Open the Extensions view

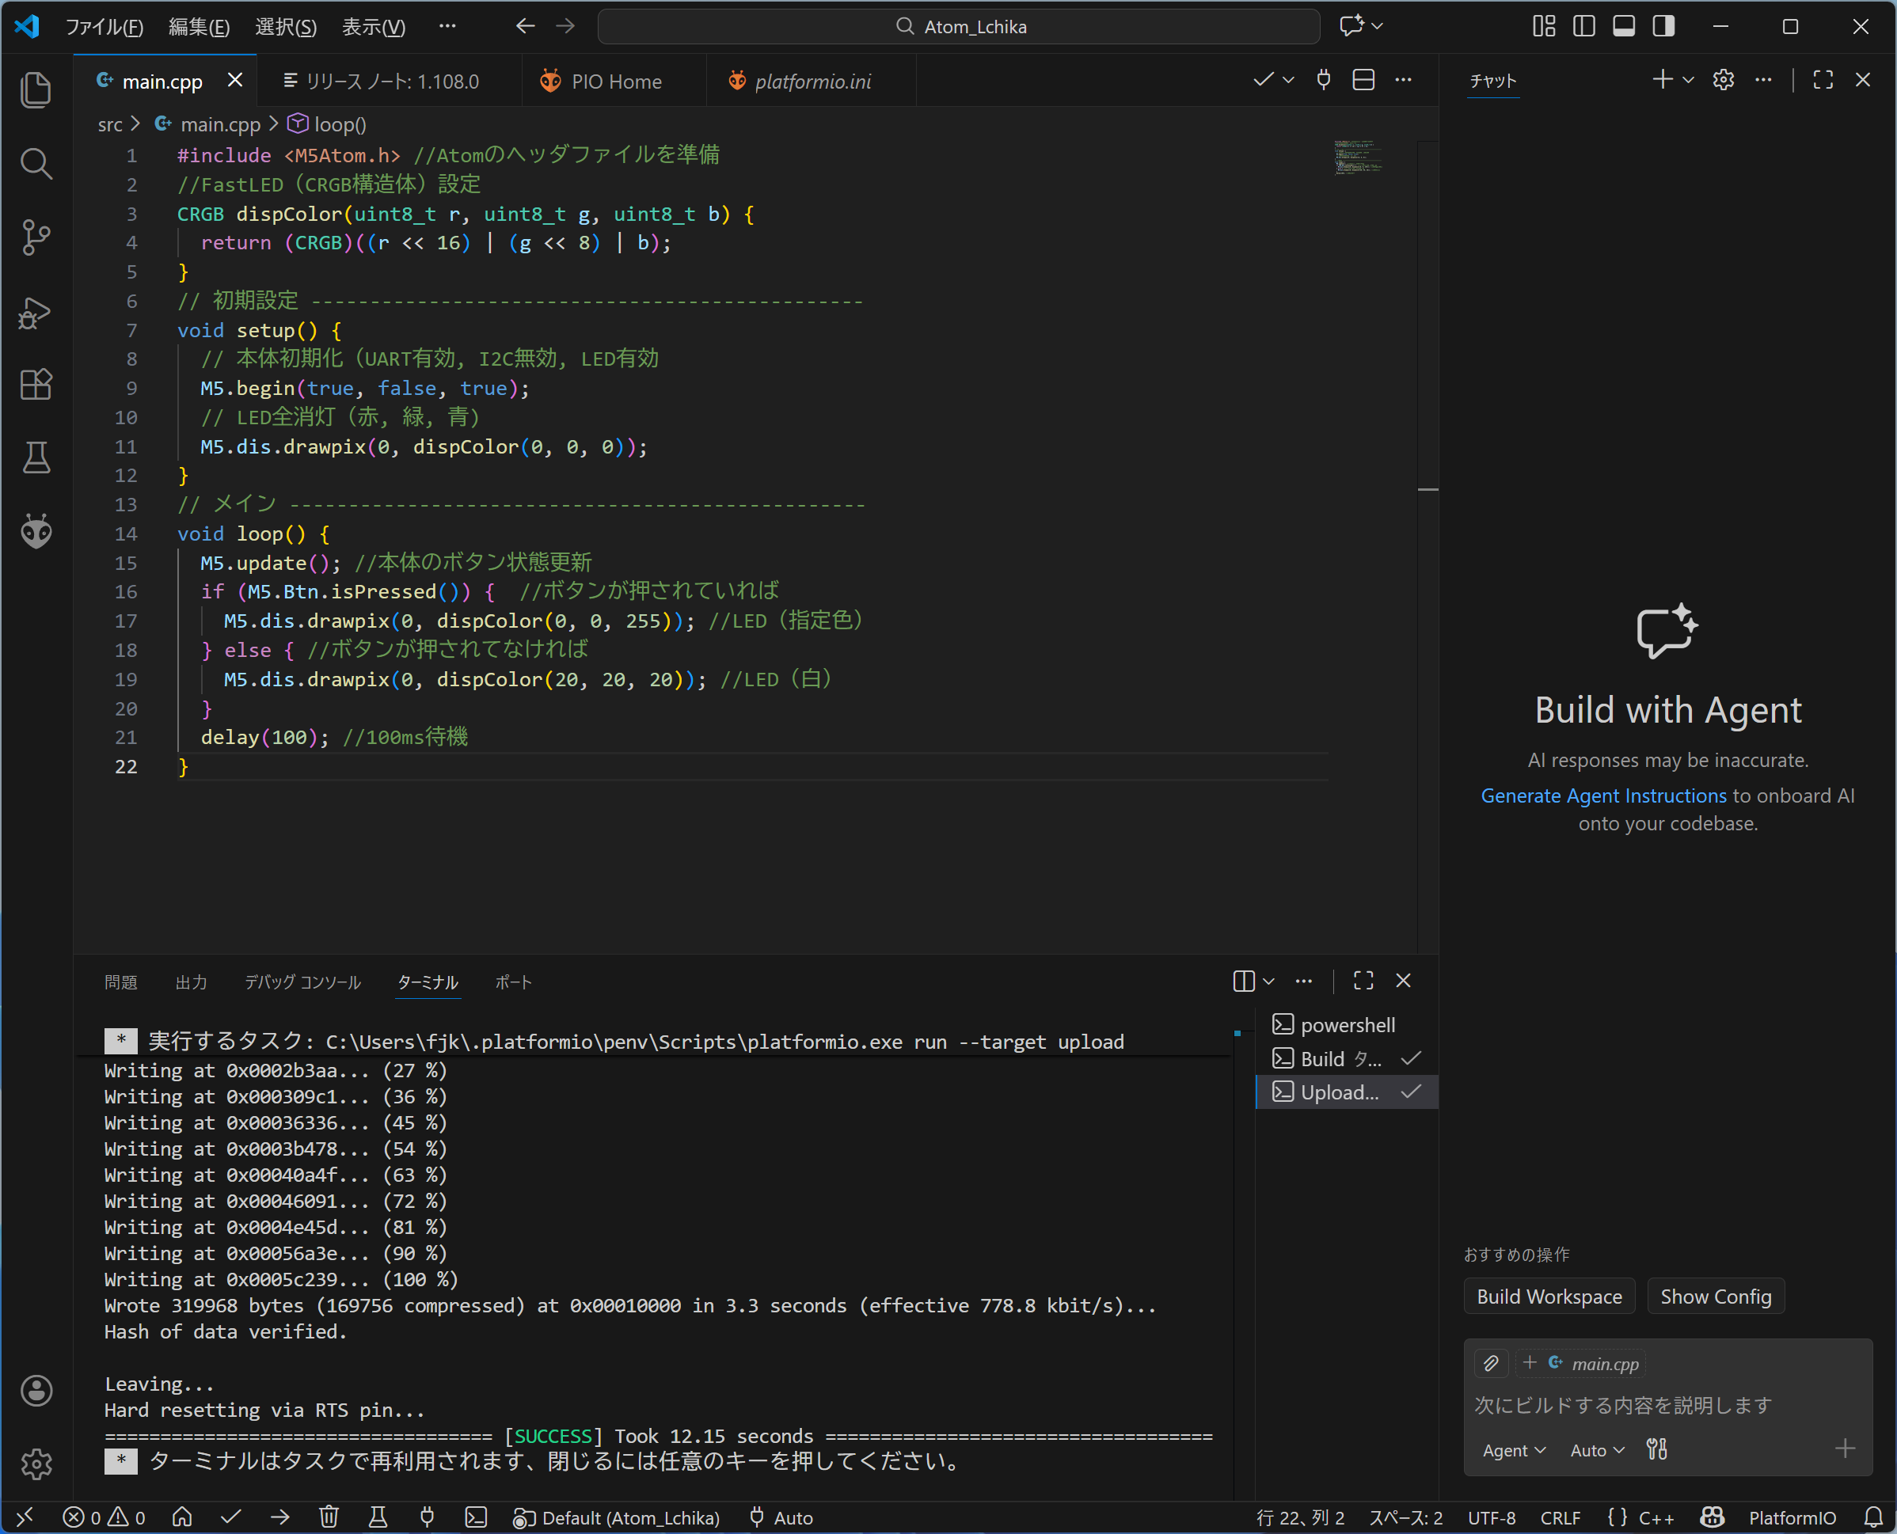click(36, 385)
